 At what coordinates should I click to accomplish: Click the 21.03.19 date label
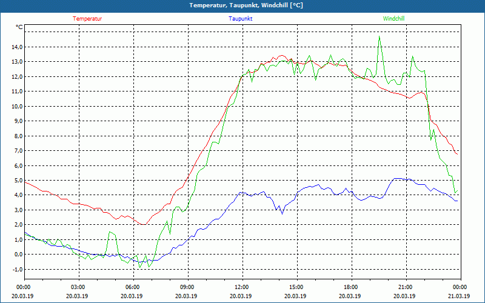click(x=459, y=296)
